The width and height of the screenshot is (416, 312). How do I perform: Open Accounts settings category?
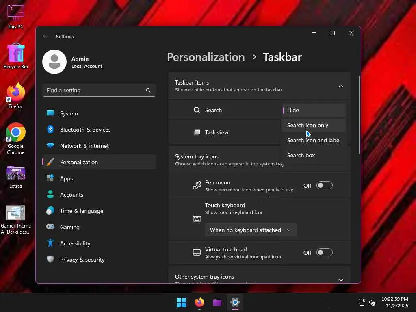[99, 195]
